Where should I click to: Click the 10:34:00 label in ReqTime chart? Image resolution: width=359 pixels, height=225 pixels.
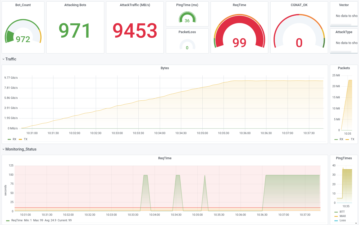154,215
